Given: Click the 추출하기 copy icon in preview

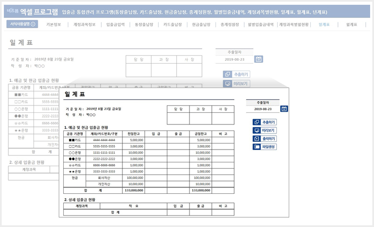Looking at the screenshot, I should click(x=257, y=122).
